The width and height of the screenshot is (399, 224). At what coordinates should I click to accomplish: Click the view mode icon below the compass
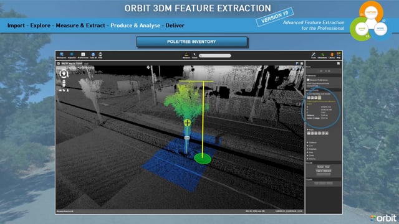tap(64, 83)
